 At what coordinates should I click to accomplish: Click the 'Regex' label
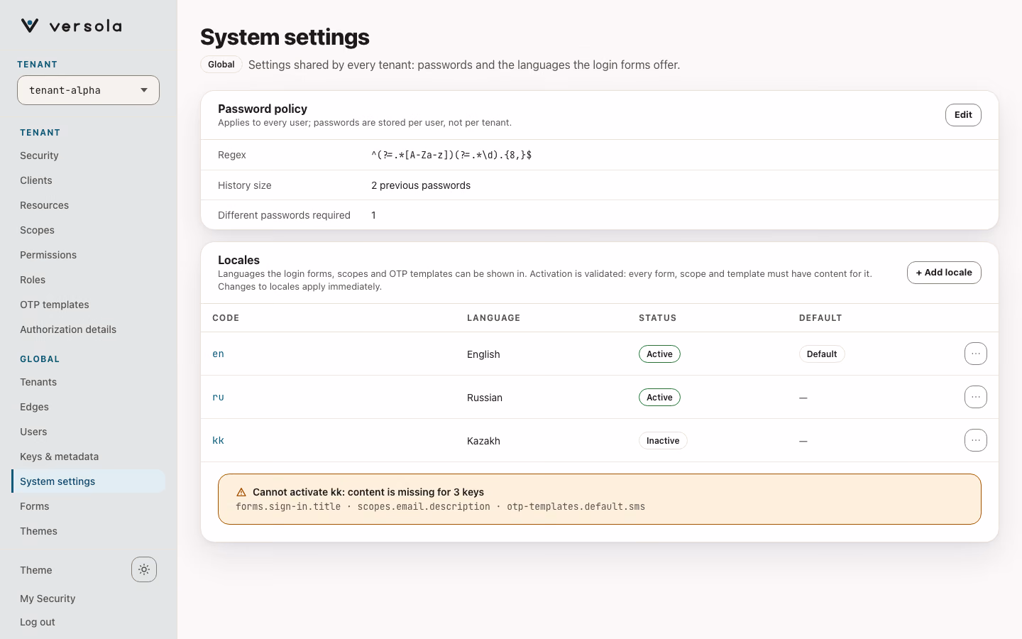click(232, 155)
